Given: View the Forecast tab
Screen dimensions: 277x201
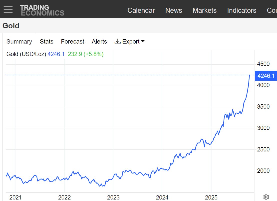Looking at the screenshot, I should (x=72, y=42).
